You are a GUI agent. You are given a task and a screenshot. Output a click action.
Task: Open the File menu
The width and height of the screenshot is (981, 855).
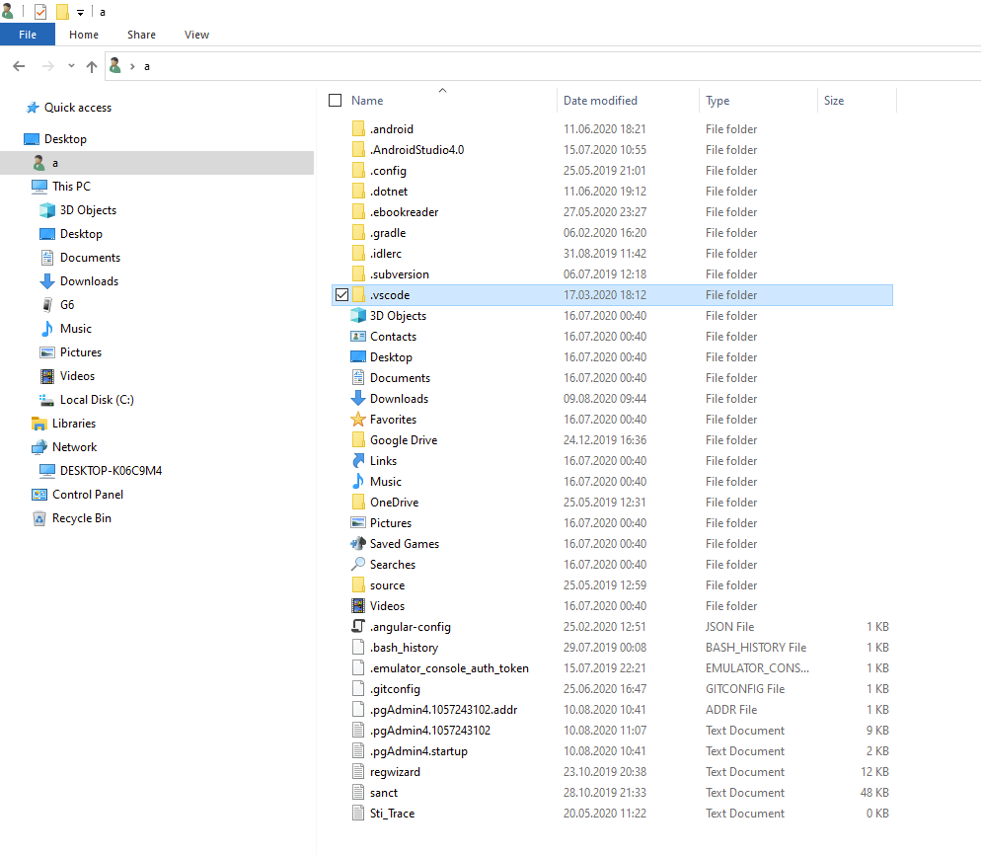point(28,35)
